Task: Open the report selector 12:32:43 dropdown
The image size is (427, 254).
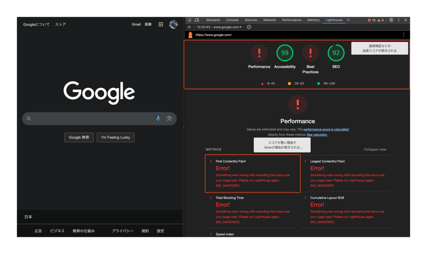Action: 219,27
